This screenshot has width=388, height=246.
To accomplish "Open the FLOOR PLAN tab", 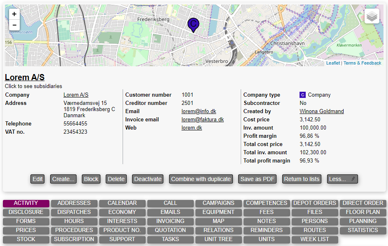I will (x=362, y=212).
